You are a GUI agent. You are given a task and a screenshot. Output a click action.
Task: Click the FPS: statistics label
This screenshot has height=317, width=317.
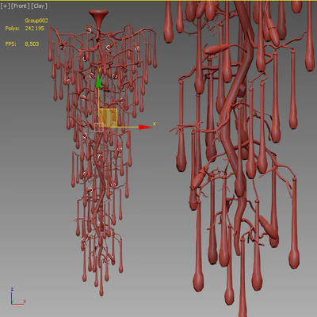click(x=11, y=44)
